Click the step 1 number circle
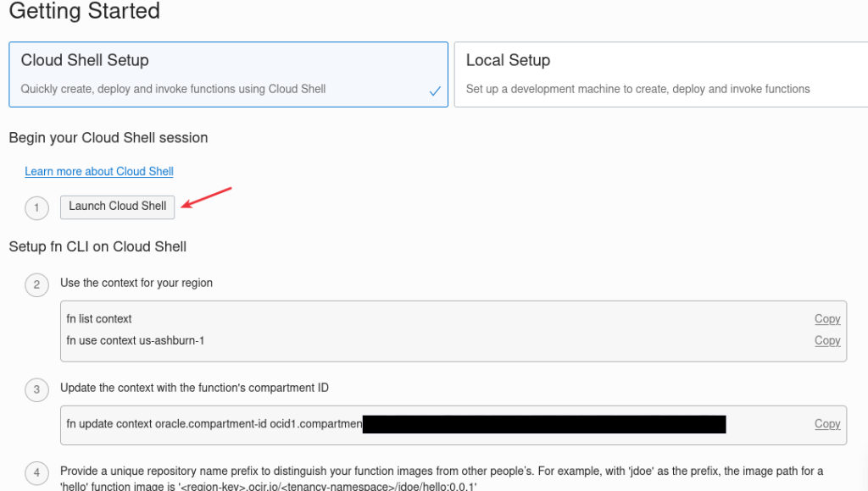The height and width of the screenshot is (491, 868). tap(36, 207)
